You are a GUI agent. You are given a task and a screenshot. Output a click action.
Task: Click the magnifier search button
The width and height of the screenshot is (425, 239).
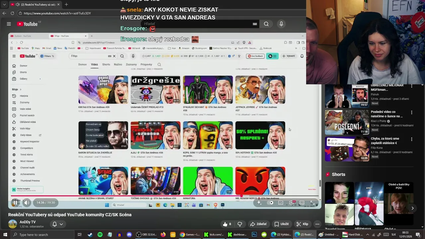[x=266, y=24]
